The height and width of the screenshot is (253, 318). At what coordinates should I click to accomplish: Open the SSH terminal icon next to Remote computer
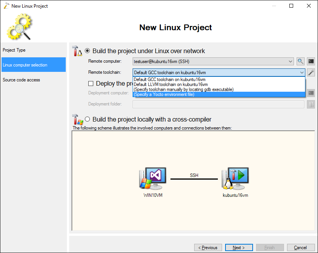(311, 61)
